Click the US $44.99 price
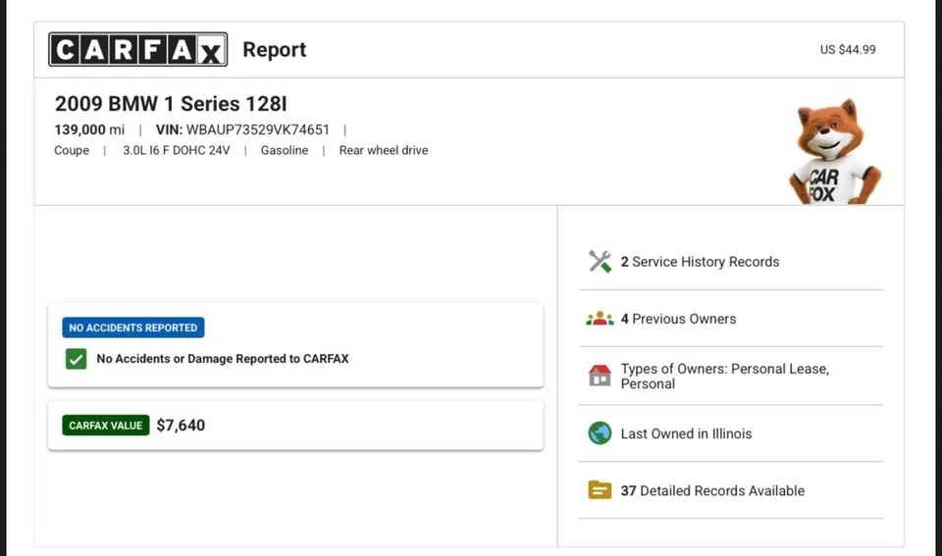Screen dimensions: 942x556 pyautogui.click(x=848, y=50)
